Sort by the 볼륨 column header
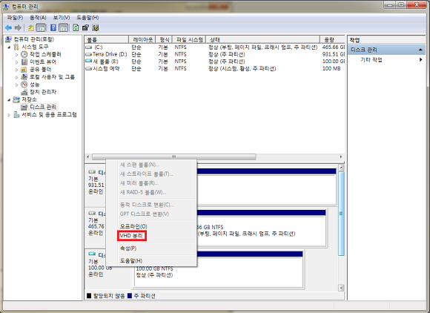430x313 pixels. [x=107, y=39]
